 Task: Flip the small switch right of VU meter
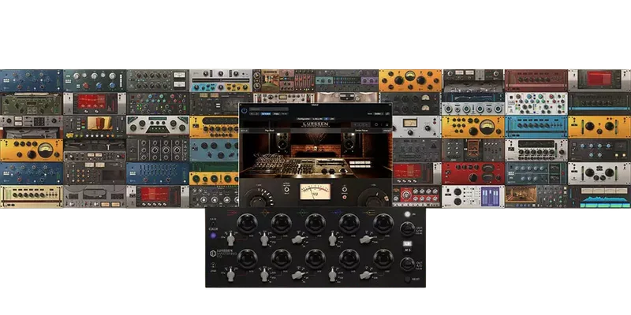pos(345,190)
